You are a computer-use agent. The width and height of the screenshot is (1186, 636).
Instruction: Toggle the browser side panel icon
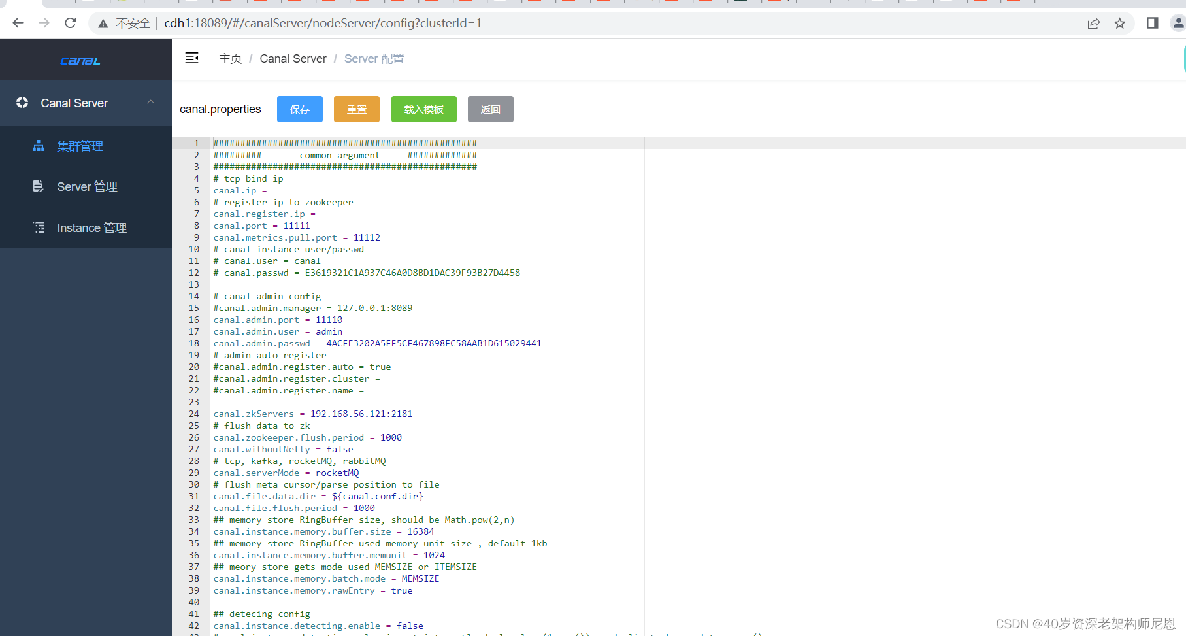tap(1152, 24)
